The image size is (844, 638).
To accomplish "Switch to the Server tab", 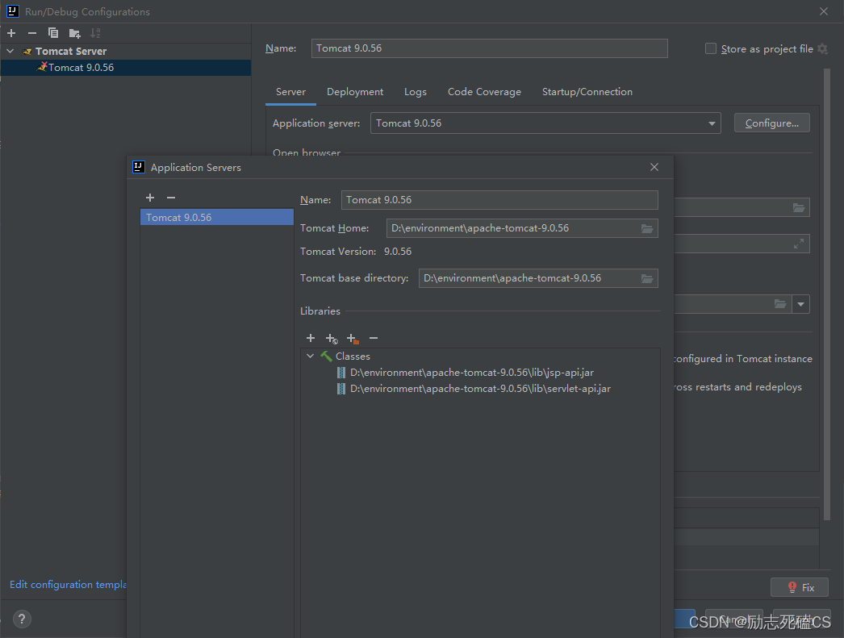I will point(290,92).
